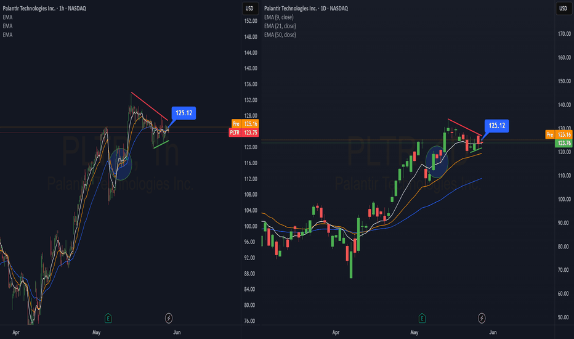The height and width of the screenshot is (339, 574).
Task: Select green support trendline on left chart
Action: (x=161, y=144)
